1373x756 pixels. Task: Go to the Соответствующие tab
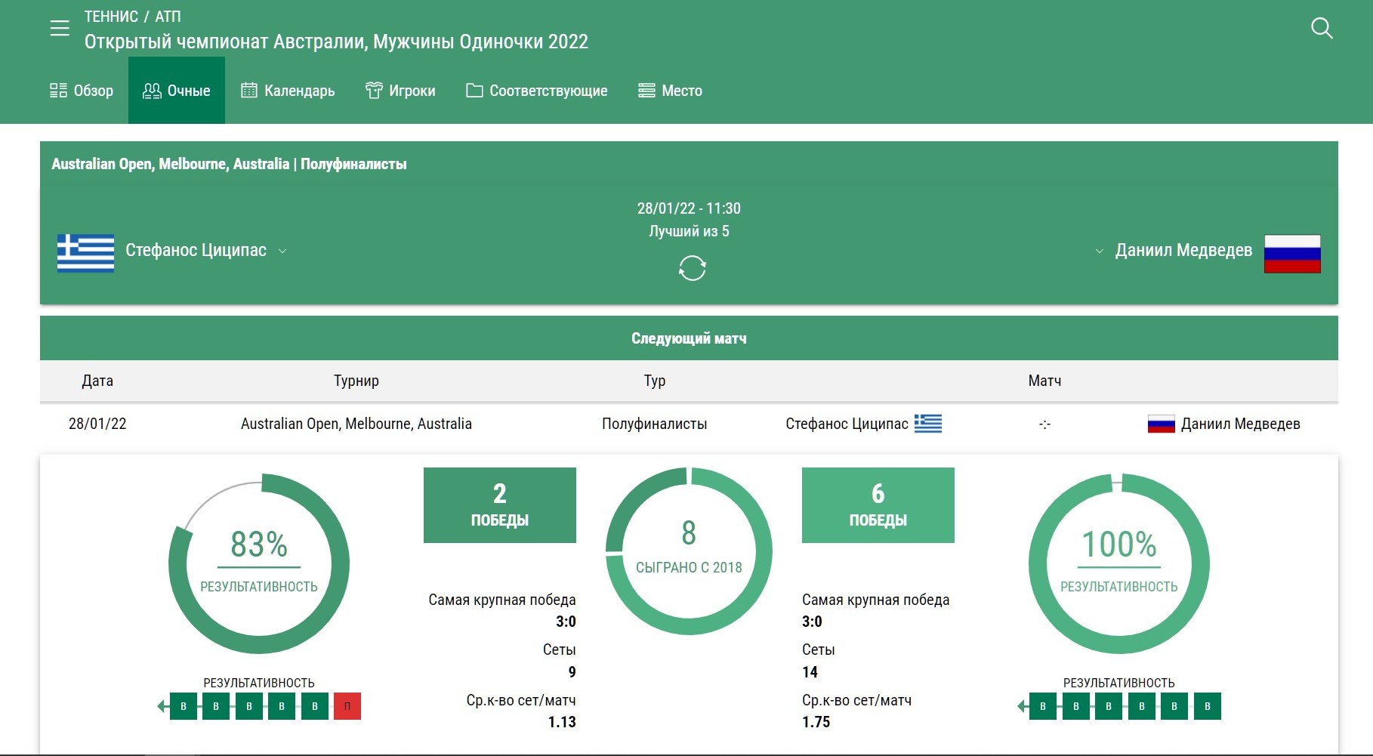pyautogui.click(x=537, y=91)
